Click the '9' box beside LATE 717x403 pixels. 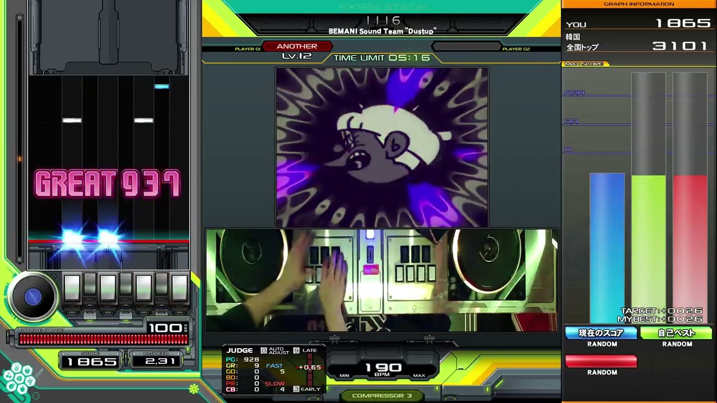click(x=296, y=351)
